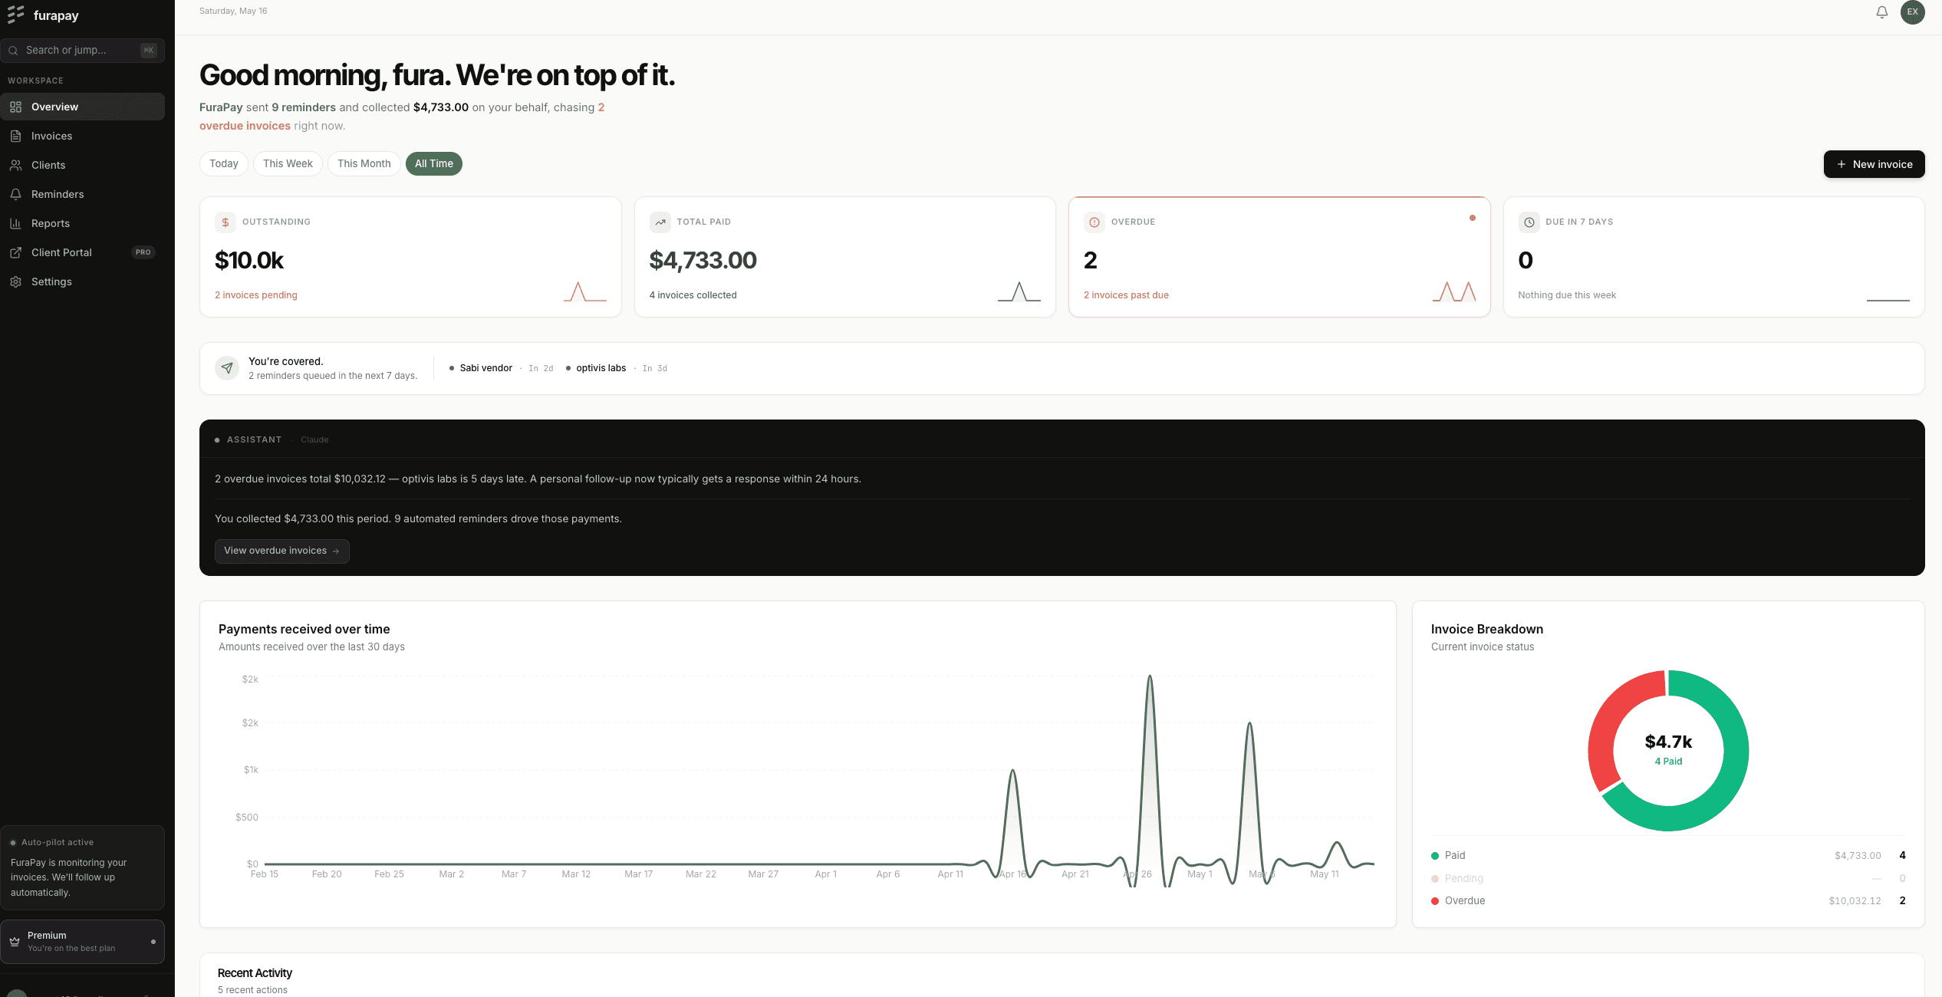Click the Recent Activity heading
Viewport: 1942px width, 997px height.
(x=255, y=973)
